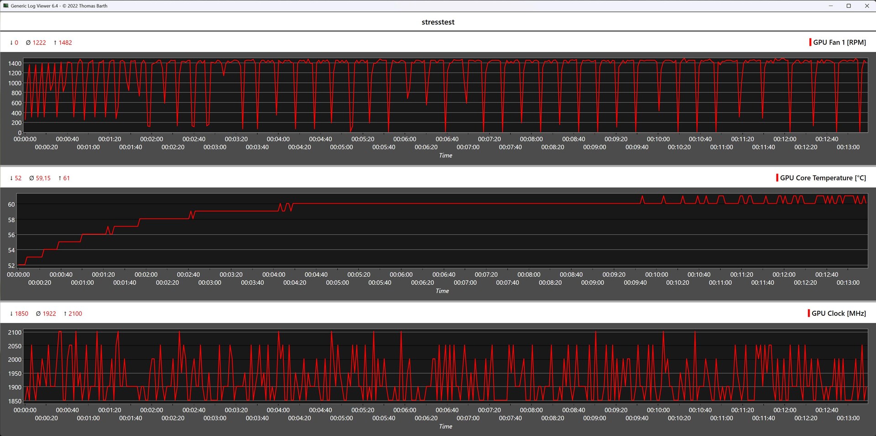This screenshot has height=436, width=876.
Task: Click the fan average value 1222
Action: (39, 43)
